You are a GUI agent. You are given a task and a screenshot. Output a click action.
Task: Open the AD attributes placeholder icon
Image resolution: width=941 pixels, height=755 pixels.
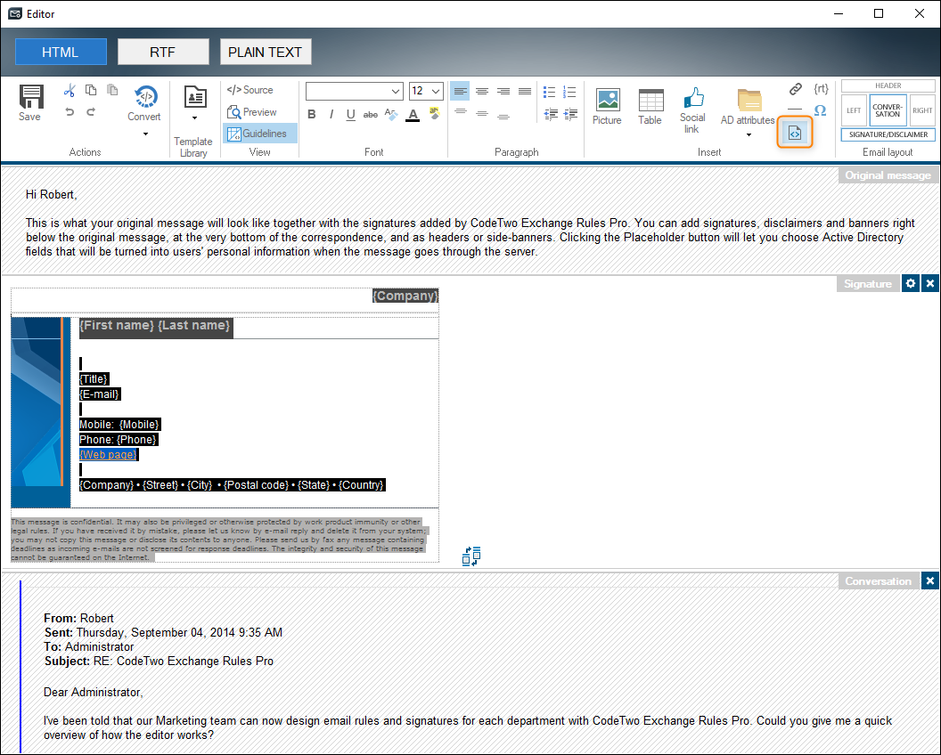coord(749,102)
